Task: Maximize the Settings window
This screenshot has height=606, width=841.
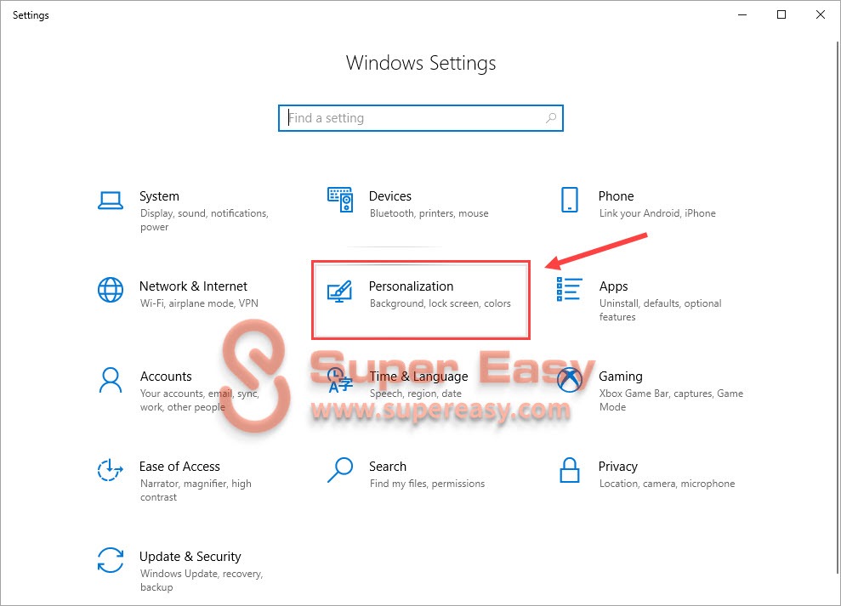Action: tap(781, 15)
